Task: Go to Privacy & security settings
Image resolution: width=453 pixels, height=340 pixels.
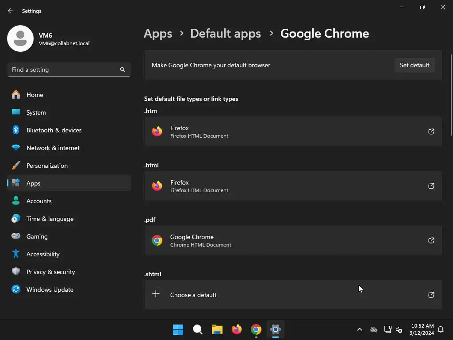Action: (51, 272)
